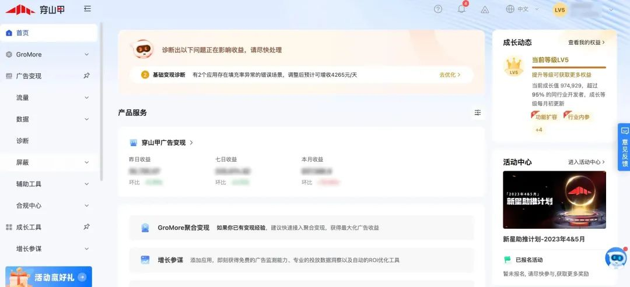Click the 七日收益 label
The image size is (630, 287).
[x=226, y=159]
